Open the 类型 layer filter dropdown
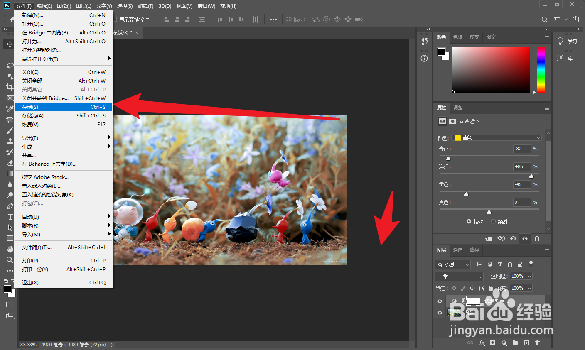Image resolution: width=585 pixels, height=350 pixels. 453,264
